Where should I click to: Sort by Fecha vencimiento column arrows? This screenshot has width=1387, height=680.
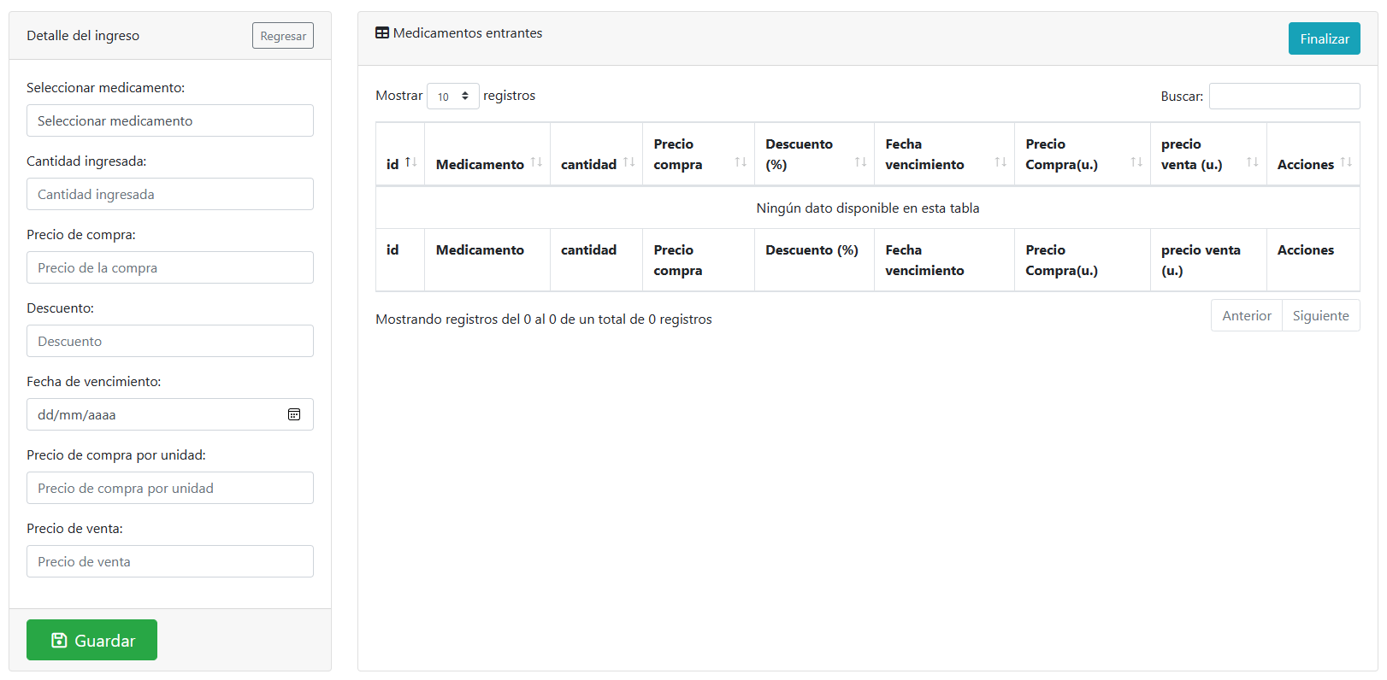(1000, 162)
